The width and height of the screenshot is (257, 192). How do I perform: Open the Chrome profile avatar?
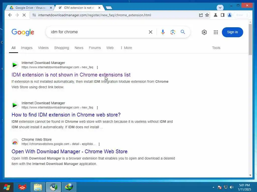[x=230, y=15]
